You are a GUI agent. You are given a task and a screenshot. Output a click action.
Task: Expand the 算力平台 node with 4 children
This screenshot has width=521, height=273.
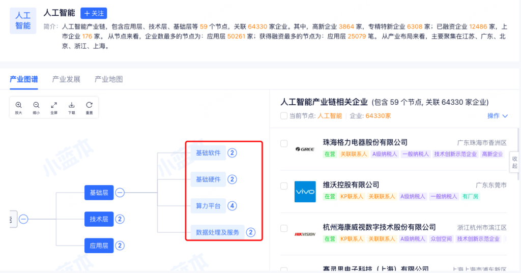232,206
